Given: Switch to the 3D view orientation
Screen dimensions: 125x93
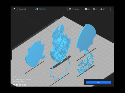Looking at the screenshot, I should [14, 85].
